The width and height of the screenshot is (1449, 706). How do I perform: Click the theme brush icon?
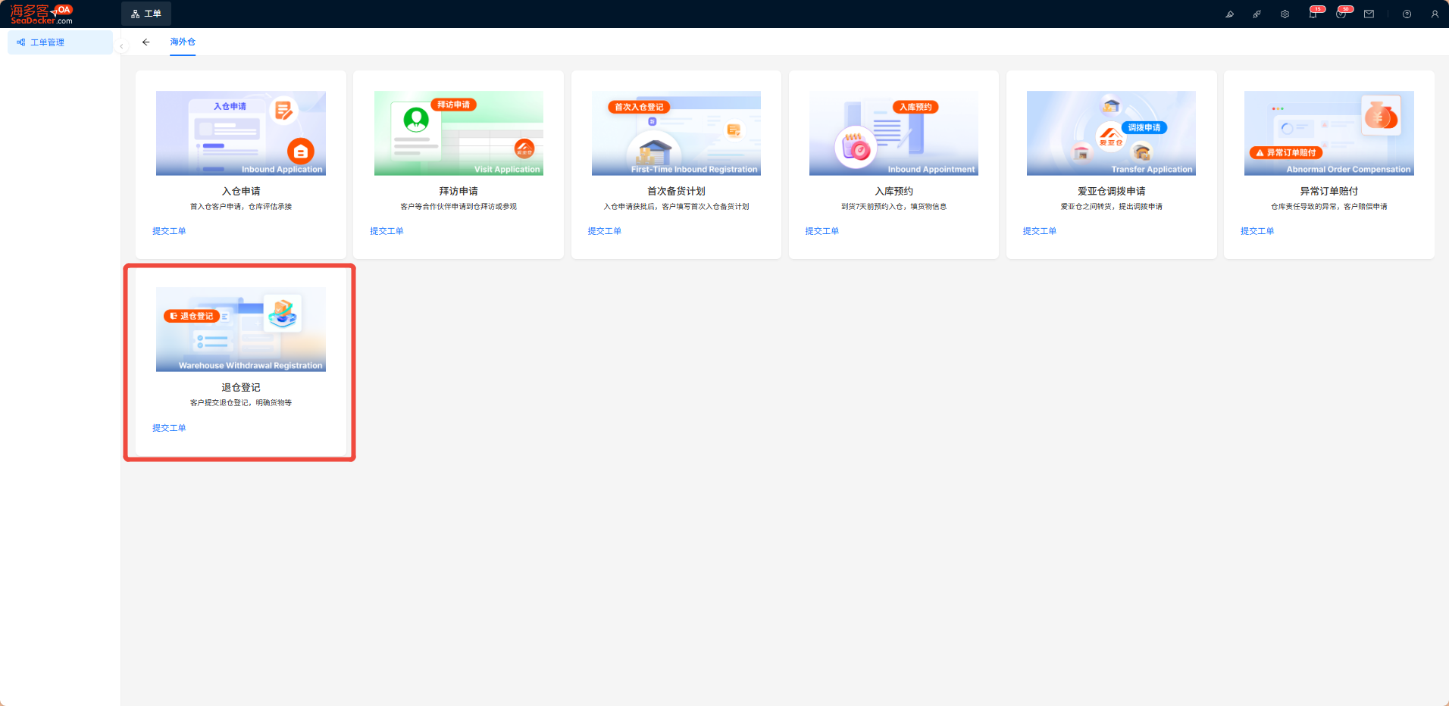[1229, 14]
